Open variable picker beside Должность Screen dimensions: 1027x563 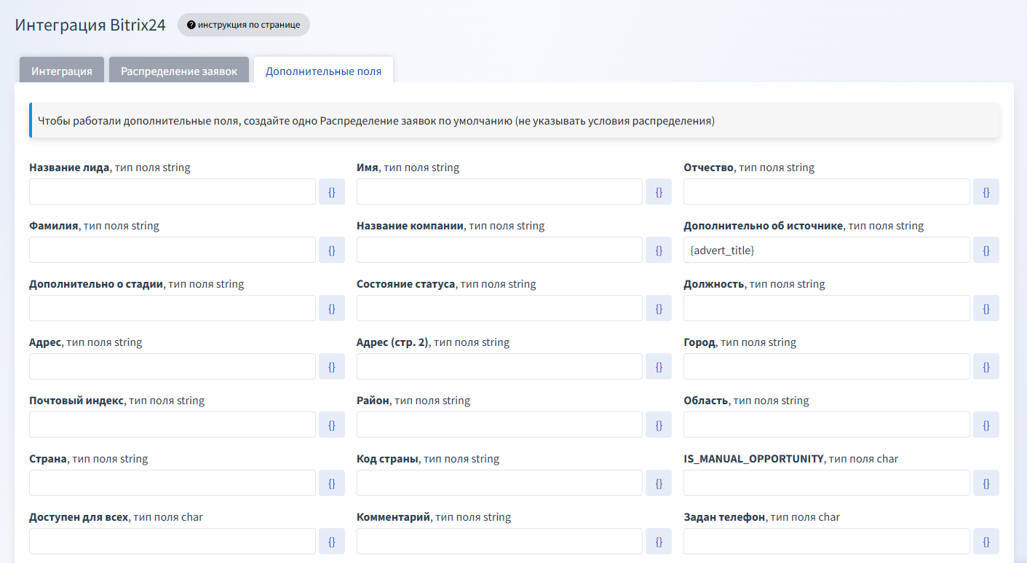(986, 308)
